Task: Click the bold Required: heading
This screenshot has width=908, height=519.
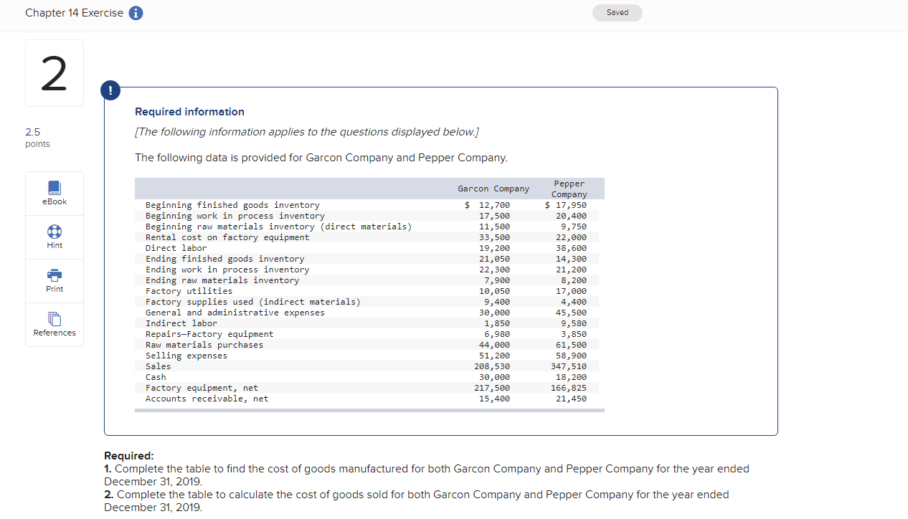Action: click(129, 456)
